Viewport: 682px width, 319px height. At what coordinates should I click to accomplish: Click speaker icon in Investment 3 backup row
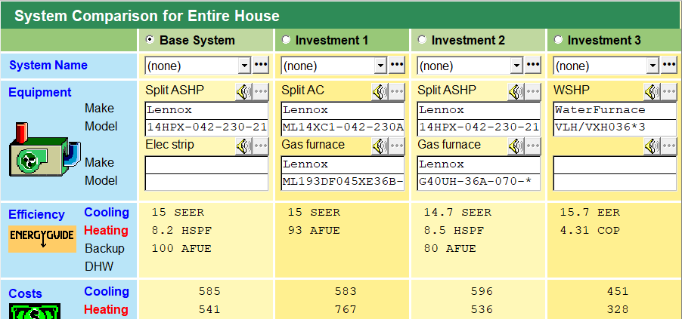(652, 146)
